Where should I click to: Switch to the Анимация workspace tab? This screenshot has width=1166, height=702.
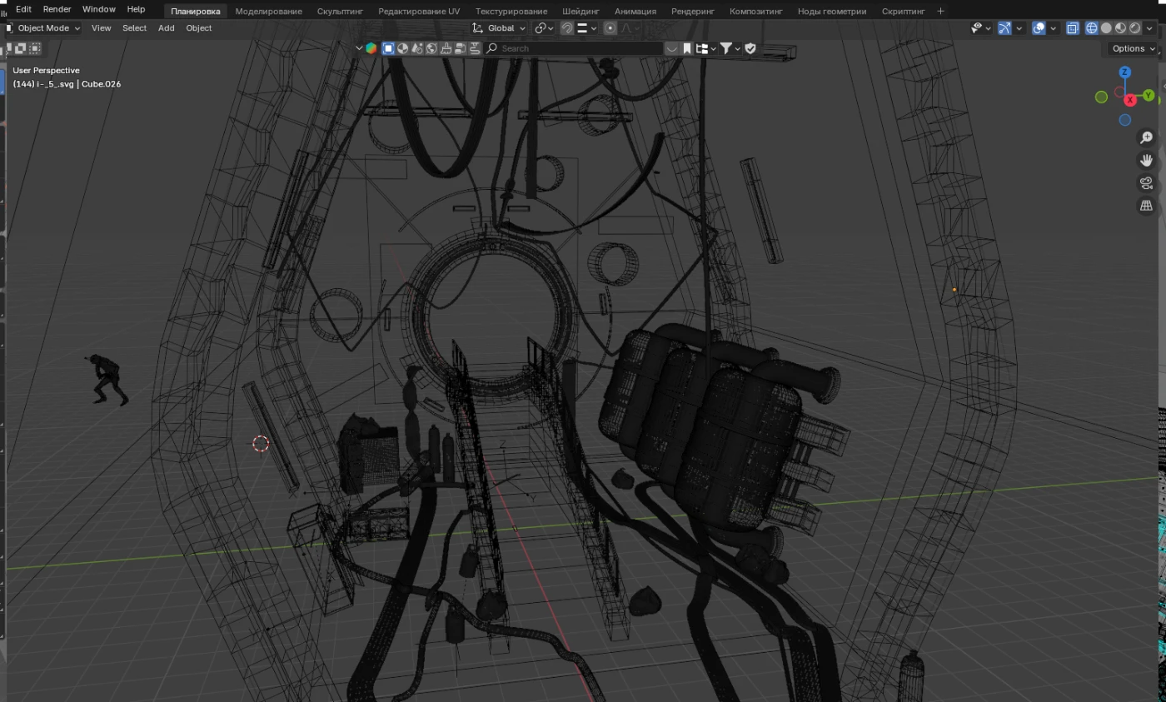tap(635, 11)
